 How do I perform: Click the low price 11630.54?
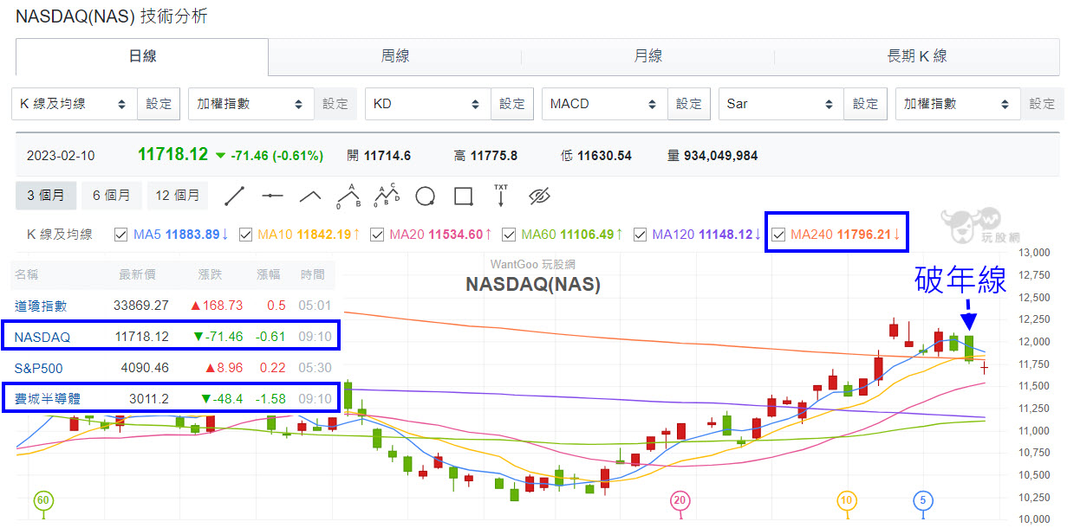[x=604, y=157]
